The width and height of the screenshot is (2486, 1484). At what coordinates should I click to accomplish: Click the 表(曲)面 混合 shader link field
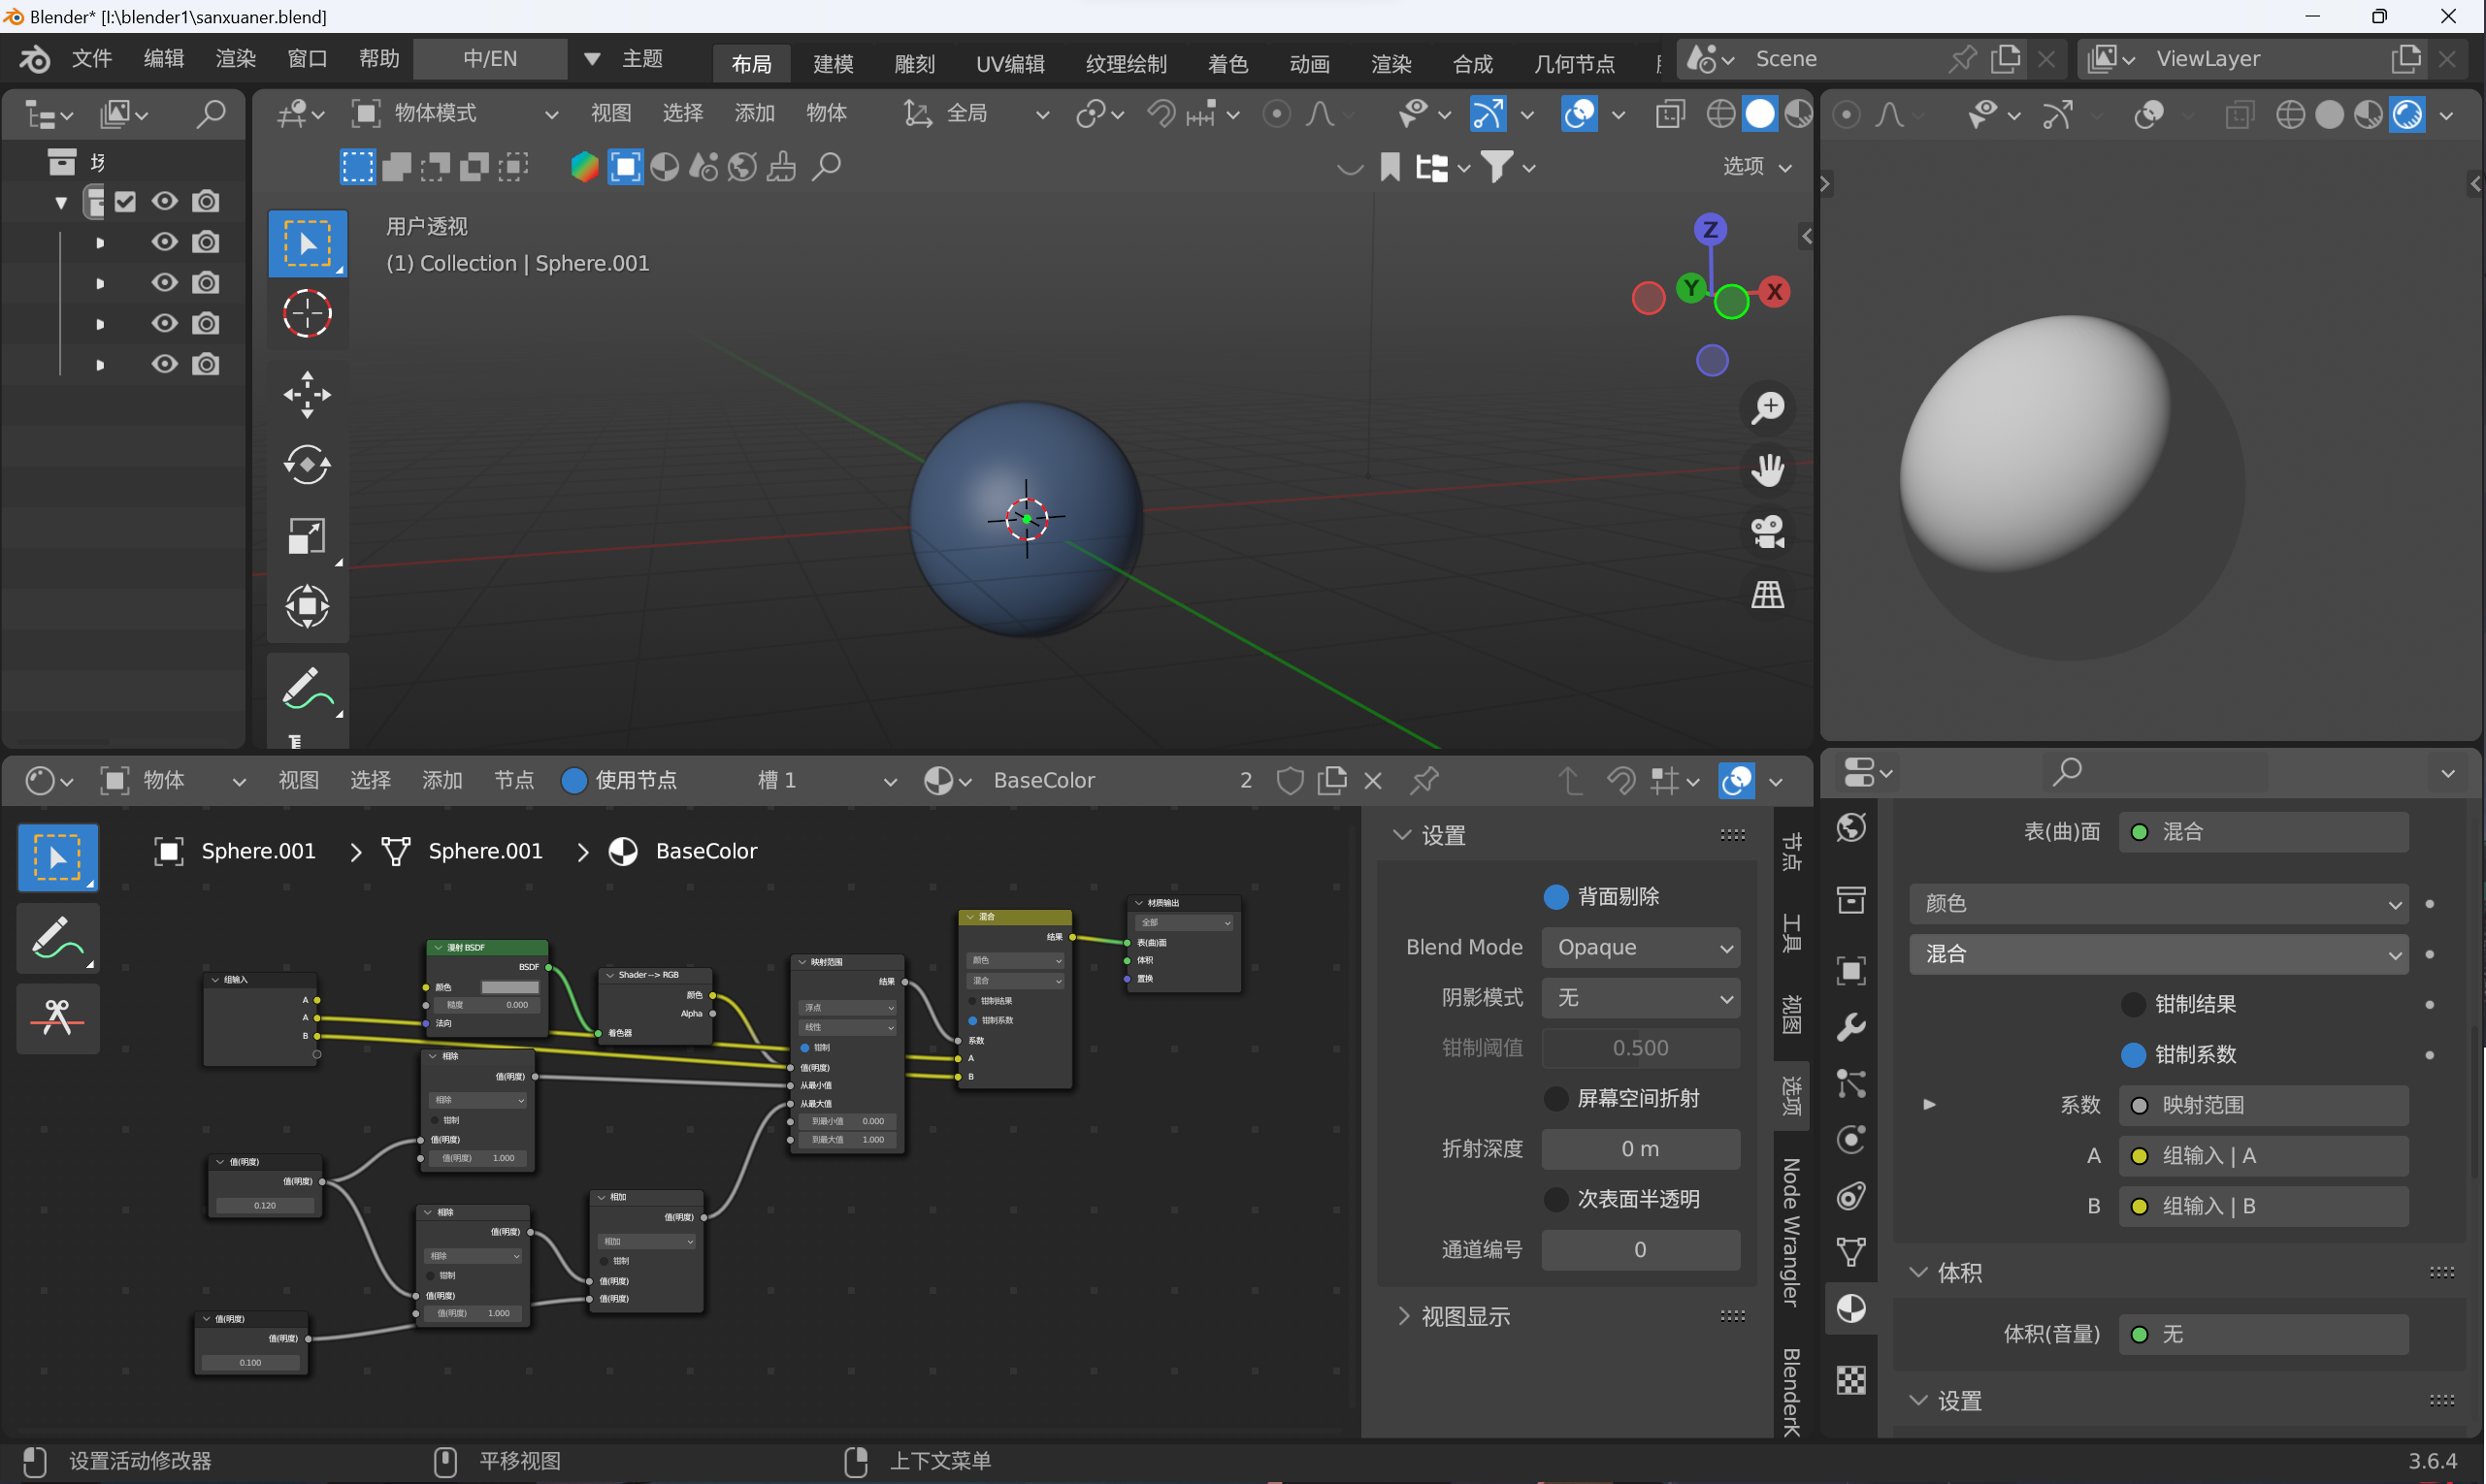[2263, 832]
